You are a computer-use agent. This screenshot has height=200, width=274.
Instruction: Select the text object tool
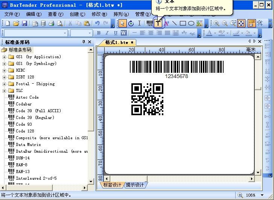tap(158, 23)
